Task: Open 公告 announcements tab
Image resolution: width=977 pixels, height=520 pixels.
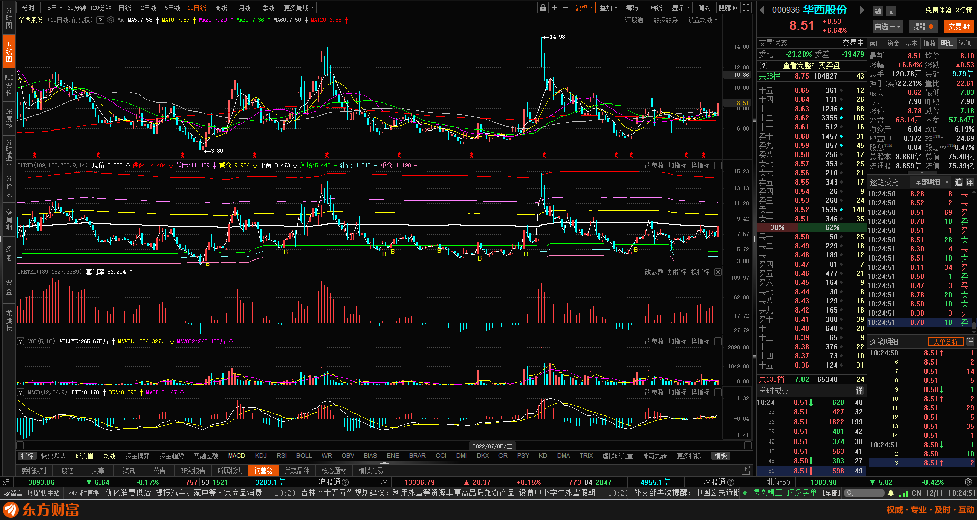Action: 159,471
